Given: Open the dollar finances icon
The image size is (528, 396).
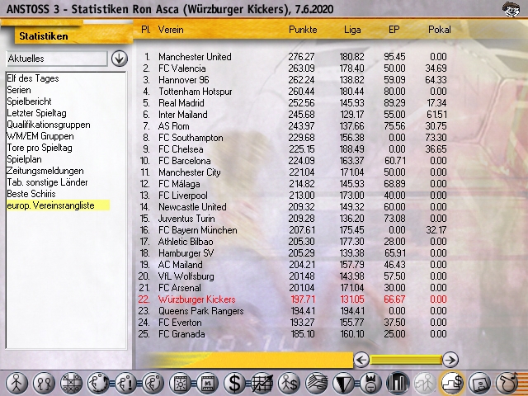Looking at the screenshot, I should tap(234, 383).
